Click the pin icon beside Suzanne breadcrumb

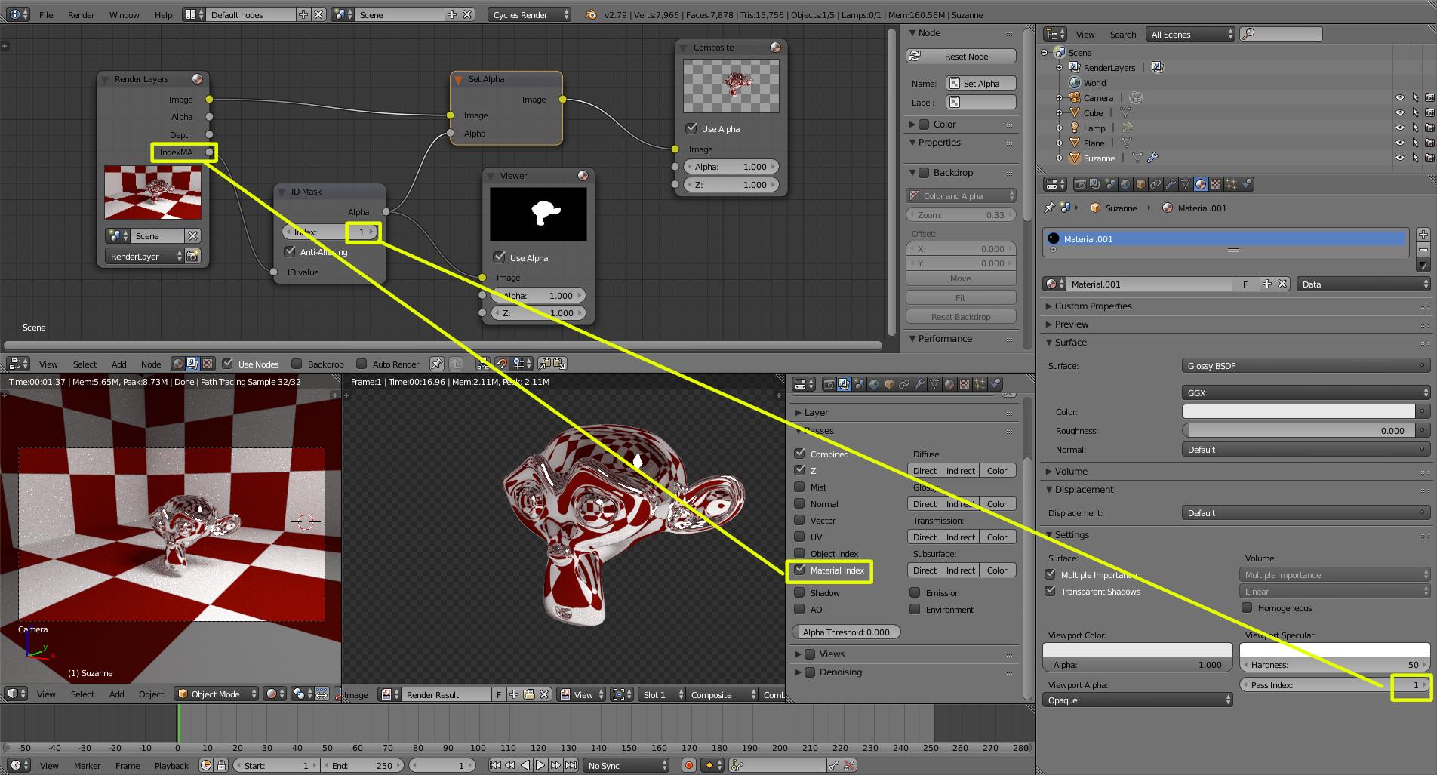(1050, 208)
